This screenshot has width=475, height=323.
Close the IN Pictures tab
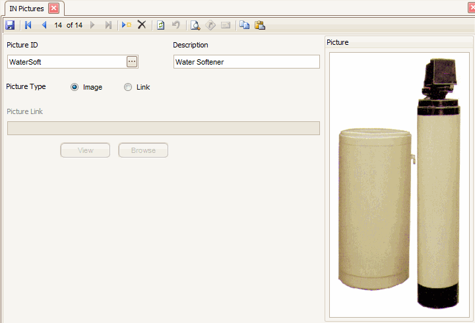[x=54, y=9]
